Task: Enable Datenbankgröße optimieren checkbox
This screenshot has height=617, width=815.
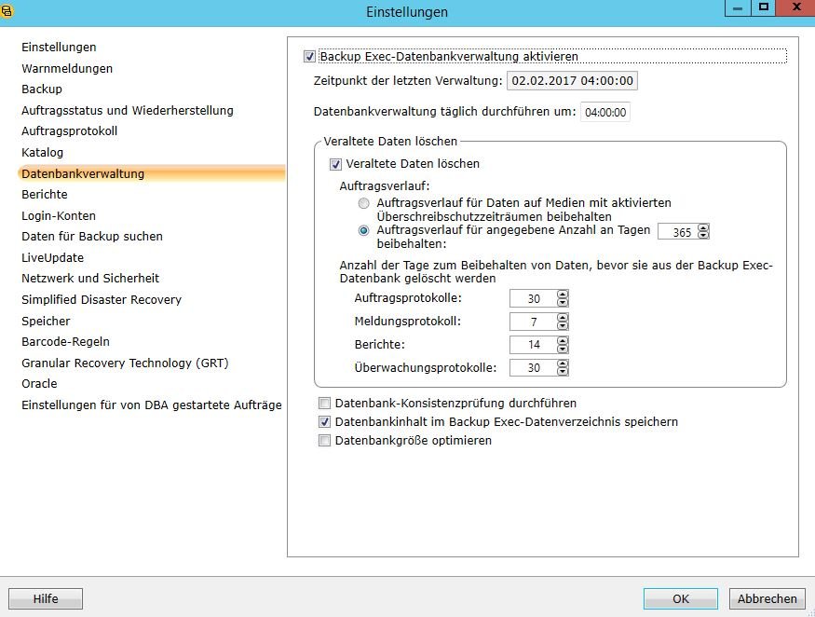Action: click(324, 441)
